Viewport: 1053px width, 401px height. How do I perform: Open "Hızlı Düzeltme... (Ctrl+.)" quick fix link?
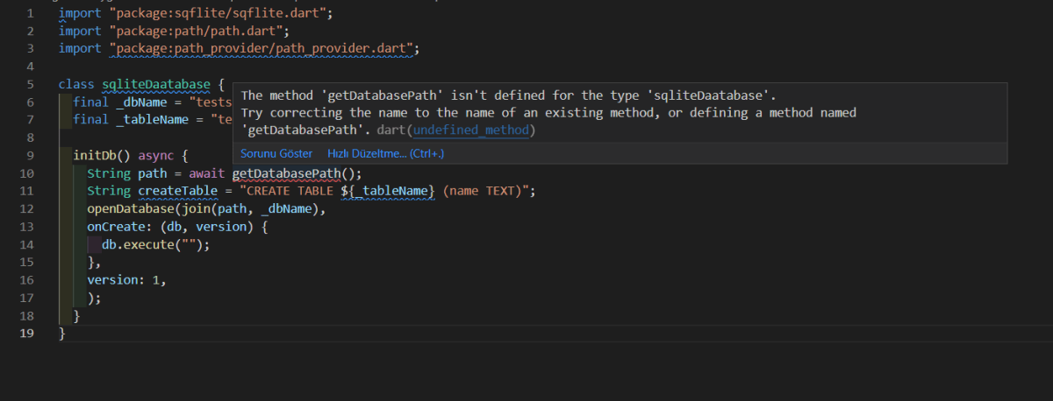[x=386, y=153]
